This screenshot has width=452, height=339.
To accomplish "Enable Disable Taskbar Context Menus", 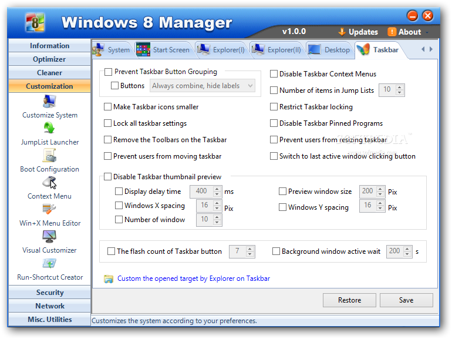I will click(x=274, y=74).
